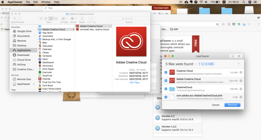The width and height of the screenshot is (261, 140).
Task: Select Downloads in Finder sidebar
Action: 23,55
